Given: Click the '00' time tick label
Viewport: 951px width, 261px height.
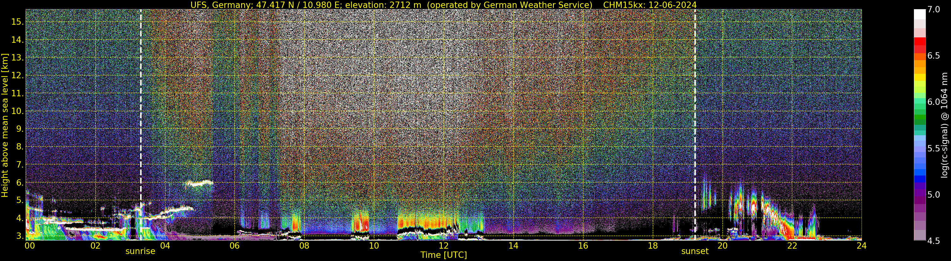Looking at the screenshot, I should (29, 246).
